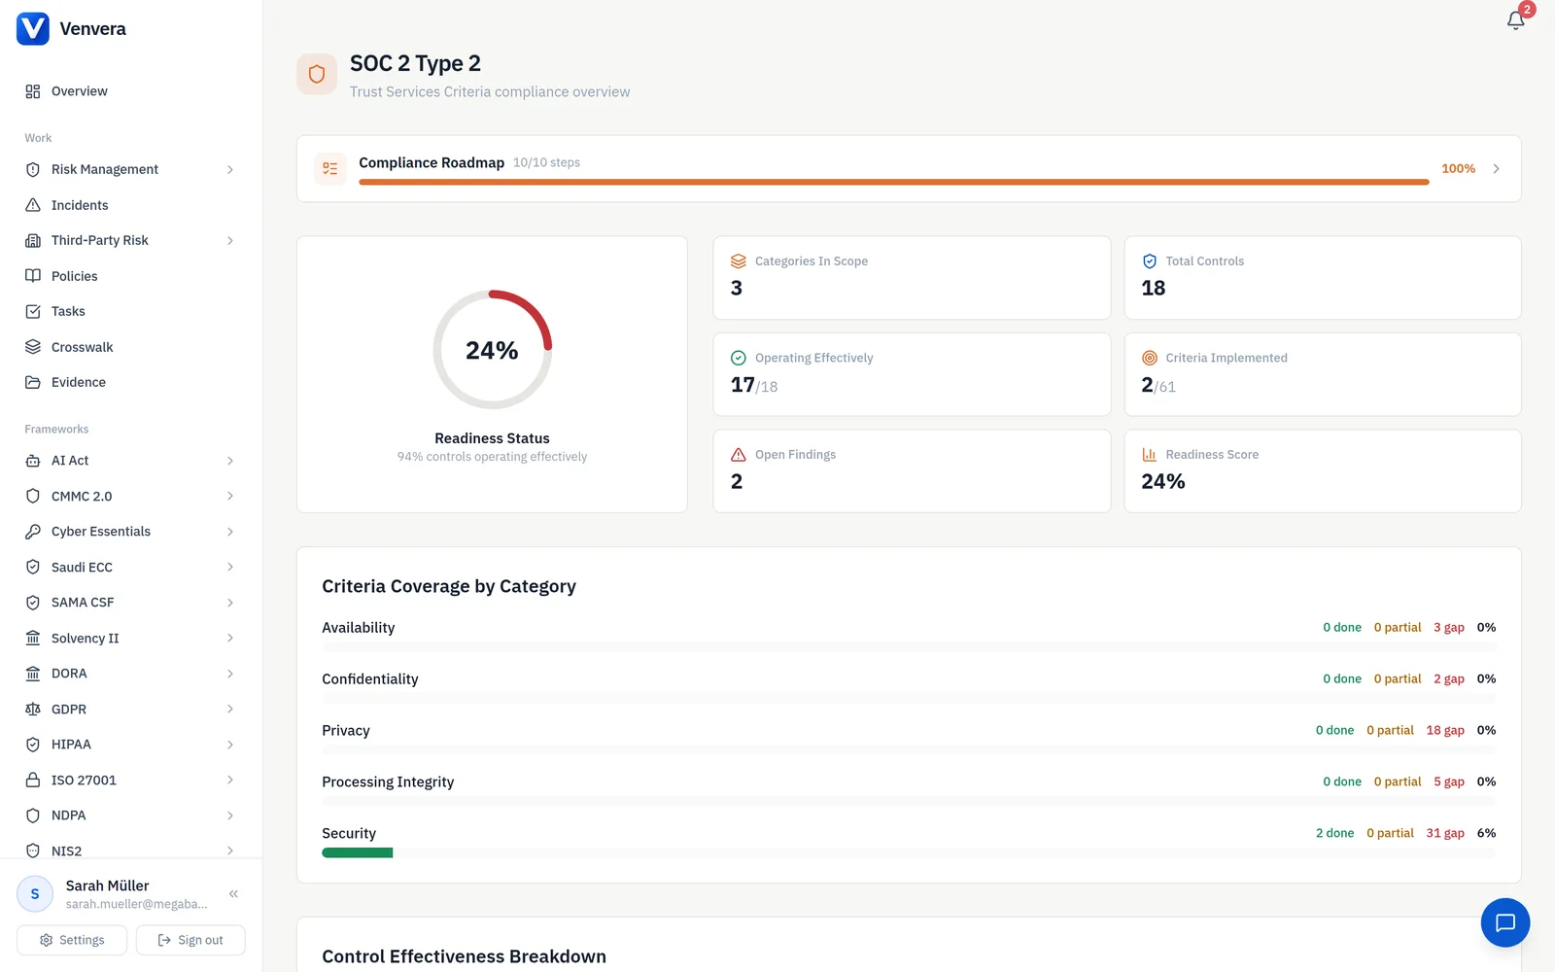
Task: Open Evidence page
Action: [130, 382]
